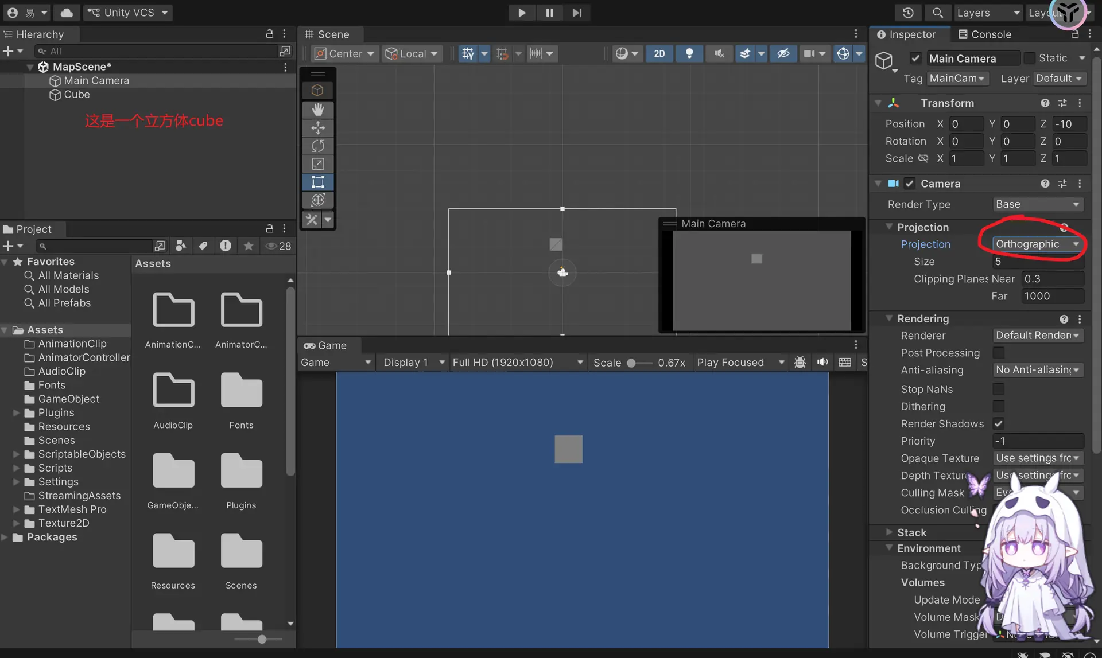The height and width of the screenshot is (658, 1102).
Task: Select the Rect tool
Action: click(x=317, y=182)
